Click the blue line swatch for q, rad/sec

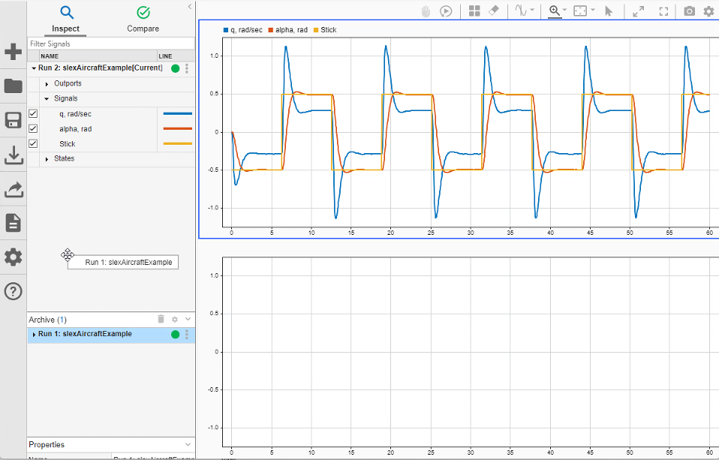[x=177, y=114]
